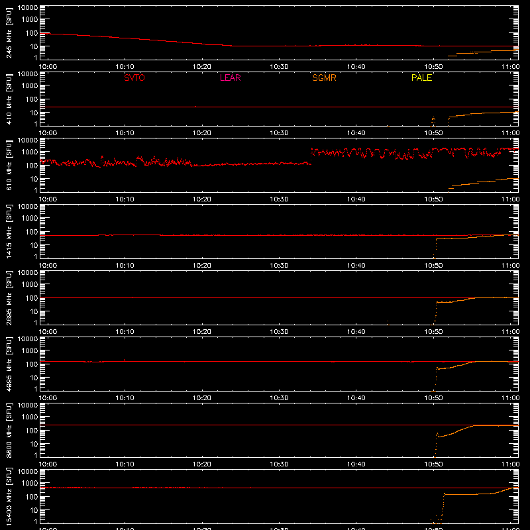Click the 10 tick value on 2695 MHz axis

[34, 311]
